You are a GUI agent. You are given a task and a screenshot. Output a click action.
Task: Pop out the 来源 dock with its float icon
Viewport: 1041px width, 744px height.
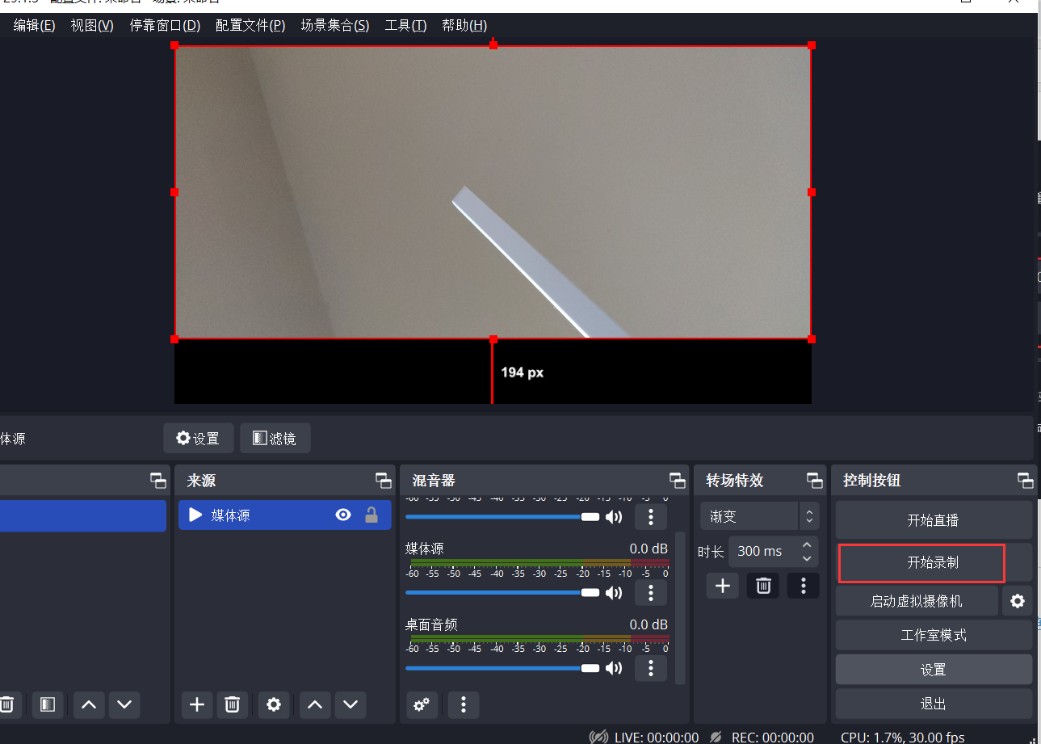[384, 481]
